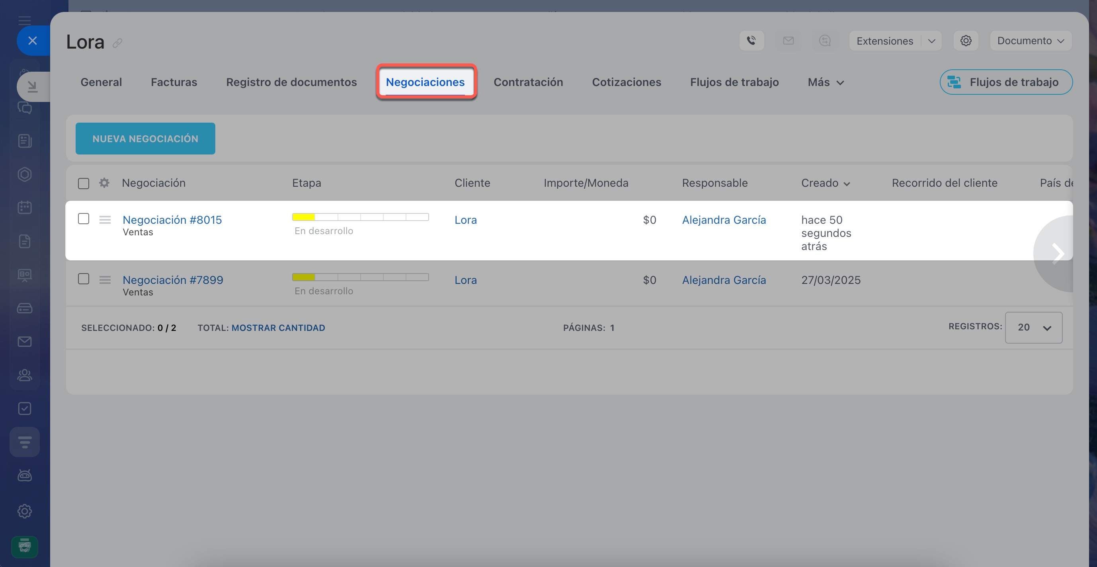This screenshot has width=1097, height=567.
Task: Click the email envelope icon in header
Action: pyautogui.click(x=788, y=41)
